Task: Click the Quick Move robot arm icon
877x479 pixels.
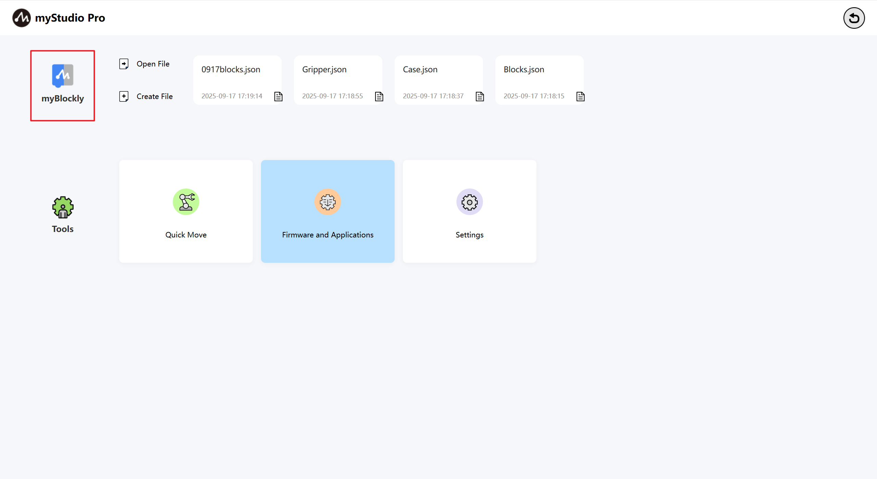Action: 186,202
